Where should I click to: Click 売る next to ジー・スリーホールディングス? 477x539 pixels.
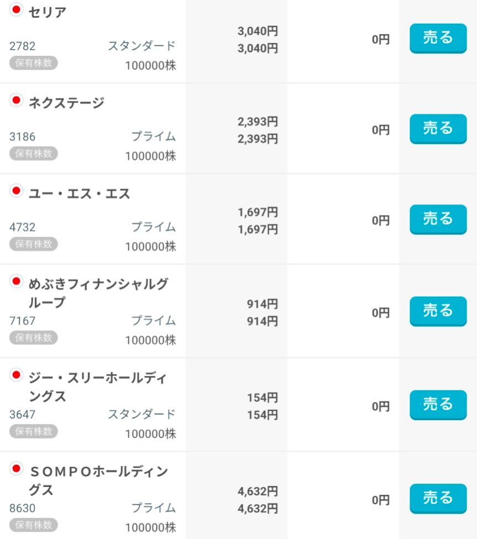[438, 405]
